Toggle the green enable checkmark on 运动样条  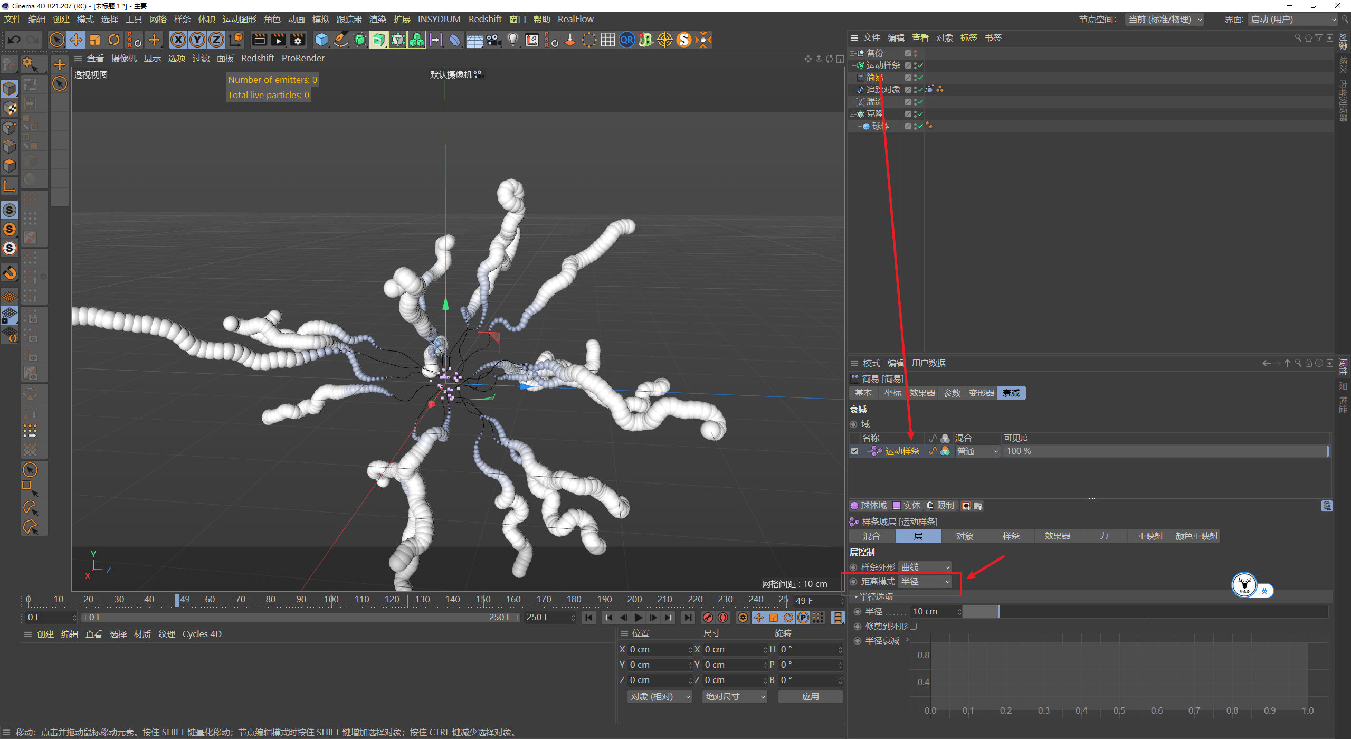(x=920, y=65)
